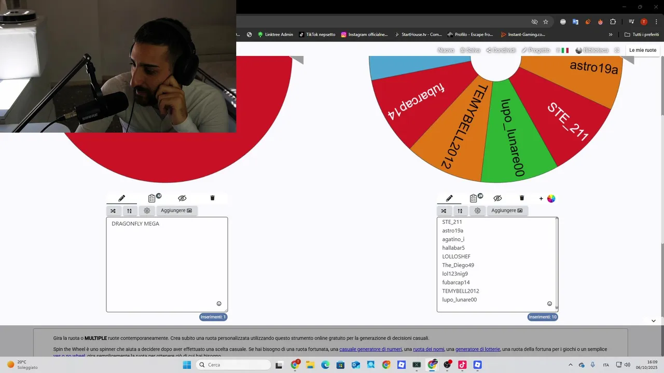Click the Nuovo menu item
664x373 pixels.
(x=446, y=50)
